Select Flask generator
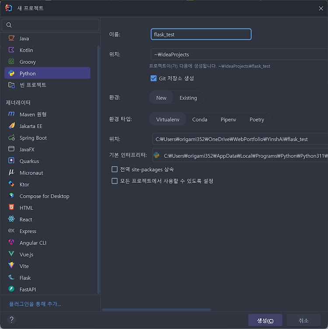 [47, 278]
